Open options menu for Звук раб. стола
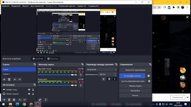191x107 pixels. point(81,75)
